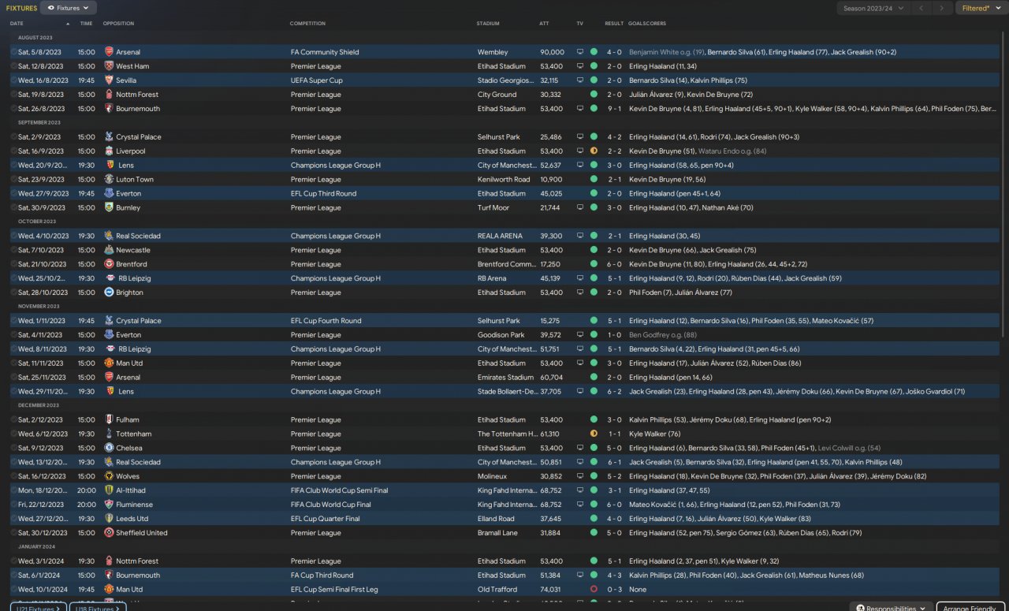Screen dimensions: 1009x611
Task: Go to the previous season arrow
Action: [x=922, y=8]
